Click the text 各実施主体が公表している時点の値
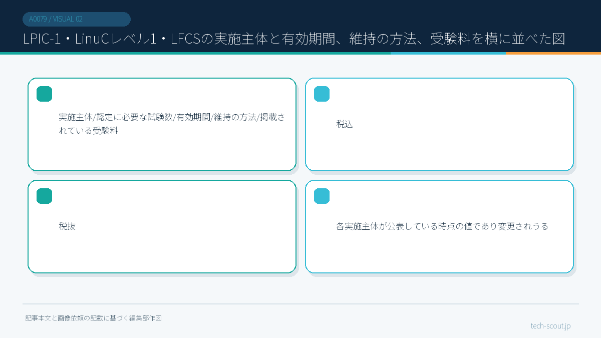 click(x=405, y=226)
